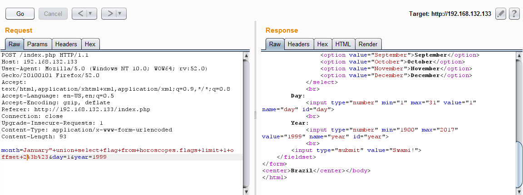Switch to the Request Hex tab
The width and height of the screenshot is (523, 195).
(x=90, y=44)
